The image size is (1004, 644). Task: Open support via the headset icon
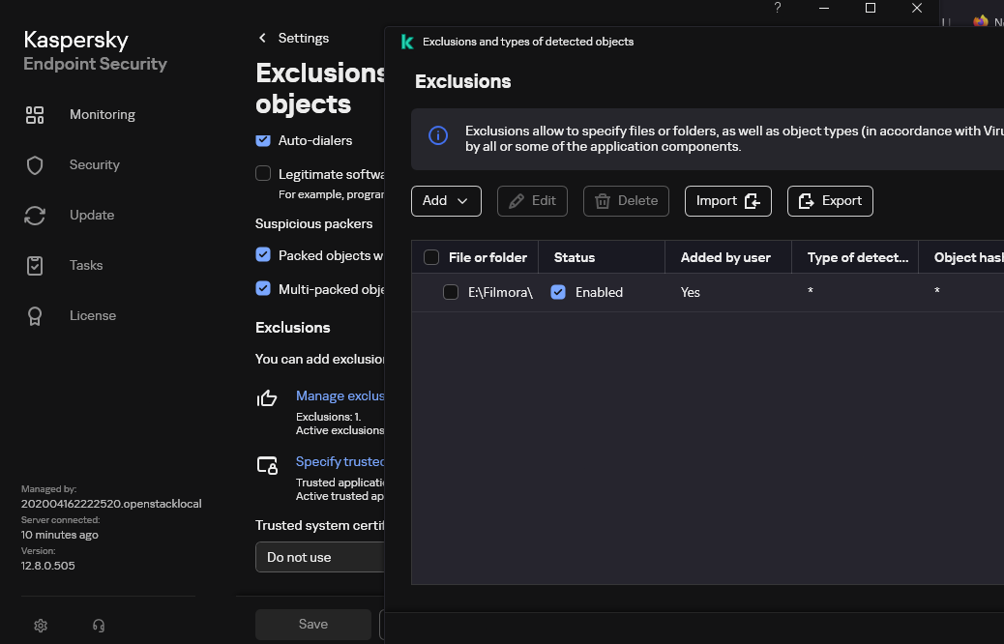99,626
